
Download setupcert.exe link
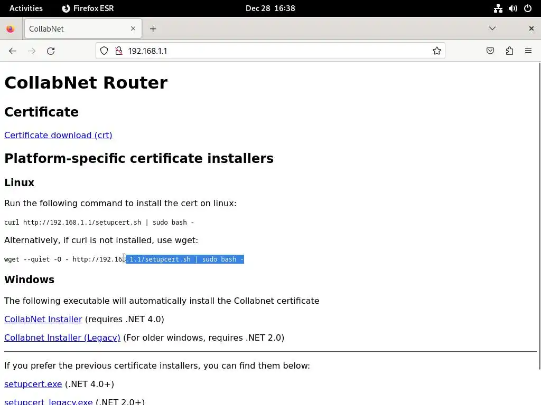point(33,384)
